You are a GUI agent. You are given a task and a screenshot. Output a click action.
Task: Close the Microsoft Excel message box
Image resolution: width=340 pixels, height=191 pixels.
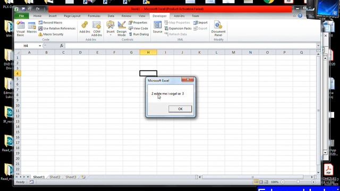188,80
